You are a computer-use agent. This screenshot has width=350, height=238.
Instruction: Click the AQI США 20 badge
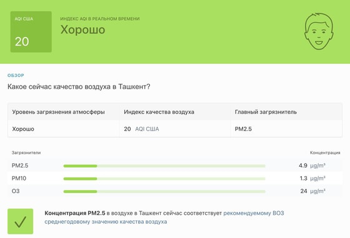(31, 32)
